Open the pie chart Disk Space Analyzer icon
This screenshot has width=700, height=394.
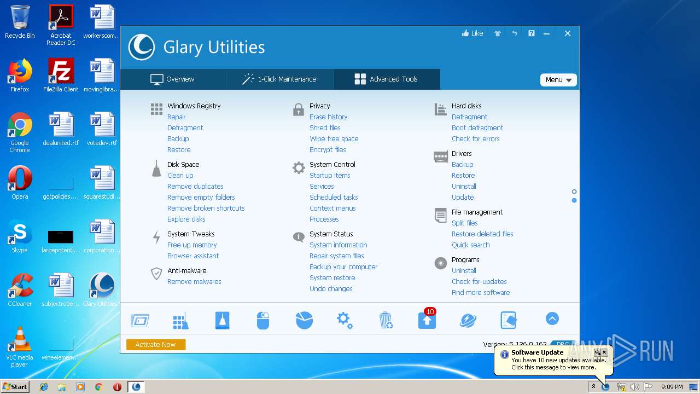point(304,320)
